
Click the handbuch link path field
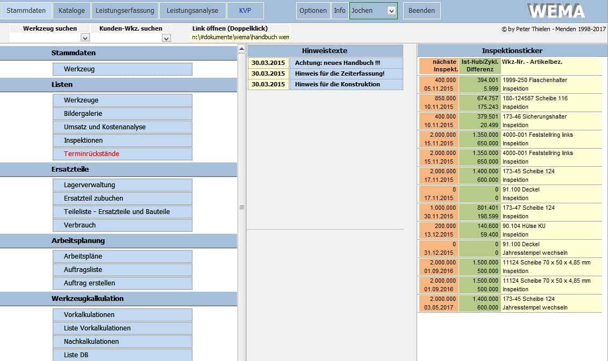[240, 38]
